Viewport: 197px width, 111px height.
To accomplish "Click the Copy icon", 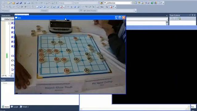I will (x=29, y=3).
